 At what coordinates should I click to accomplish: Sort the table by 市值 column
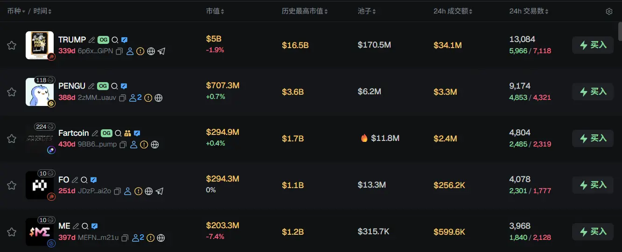pos(215,11)
